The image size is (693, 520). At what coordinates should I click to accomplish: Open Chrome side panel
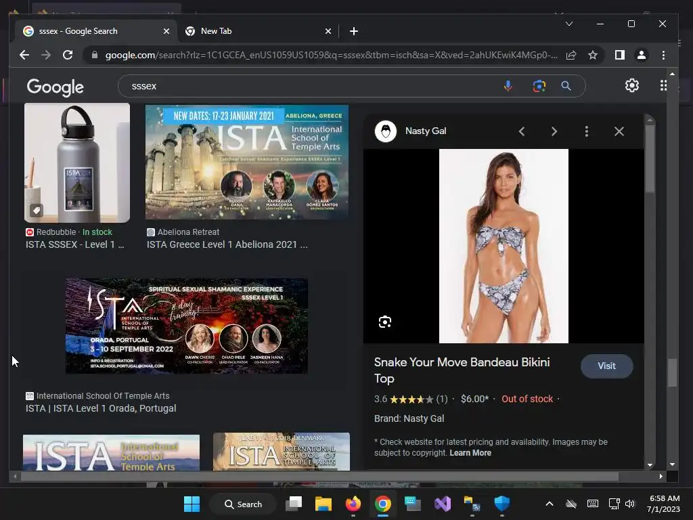coord(620,55)
